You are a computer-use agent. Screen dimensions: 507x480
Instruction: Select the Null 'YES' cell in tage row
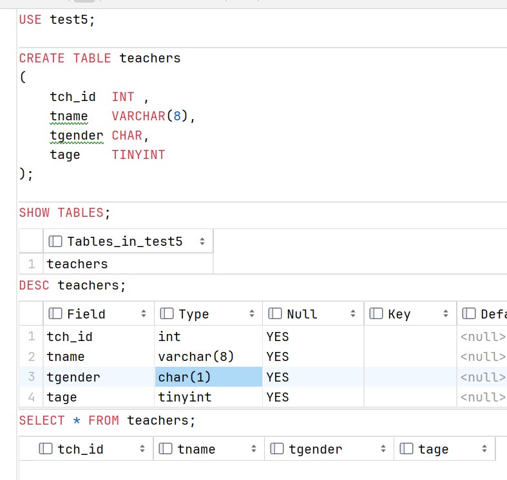[313, 397]
